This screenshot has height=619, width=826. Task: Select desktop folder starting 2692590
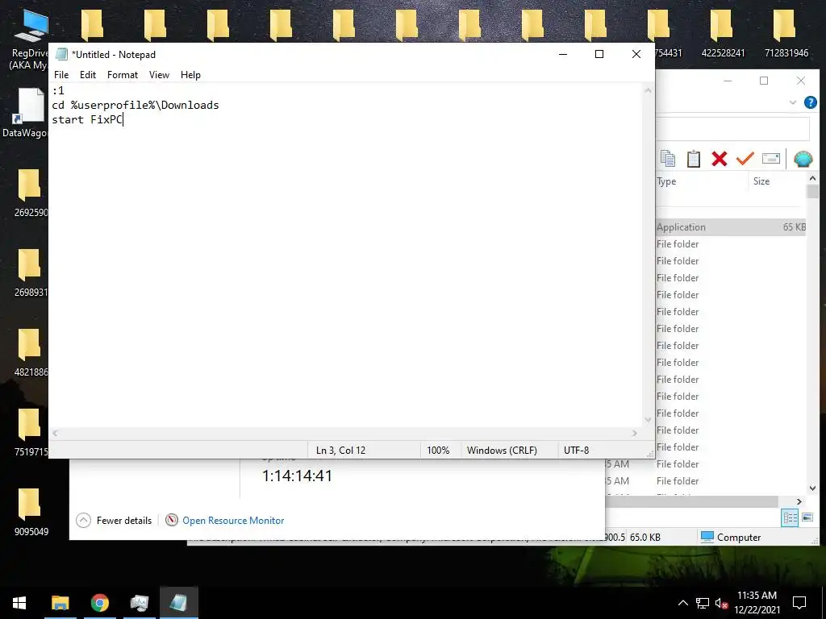pos(31,193)
